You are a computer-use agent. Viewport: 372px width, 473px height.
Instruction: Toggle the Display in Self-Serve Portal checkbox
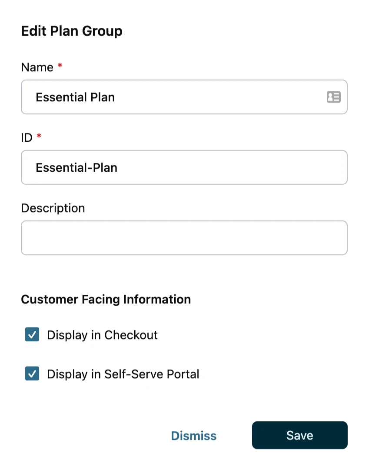click(32, 374)
